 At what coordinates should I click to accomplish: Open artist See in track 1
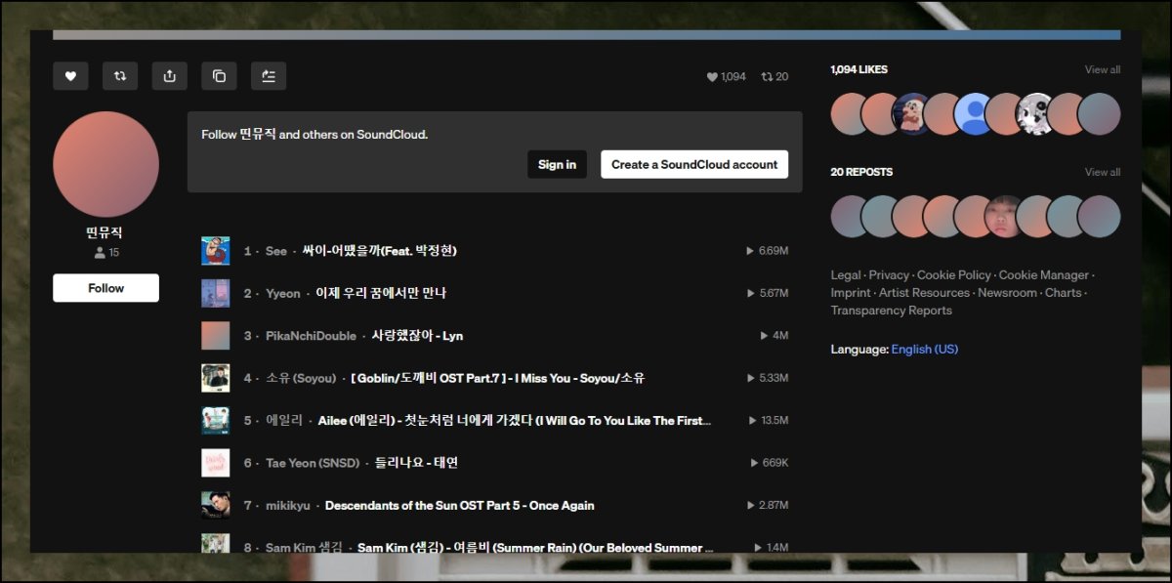276,251
